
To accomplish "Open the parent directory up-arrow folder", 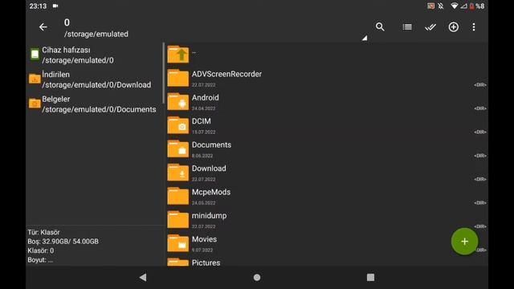I will (x=178, y=54).
